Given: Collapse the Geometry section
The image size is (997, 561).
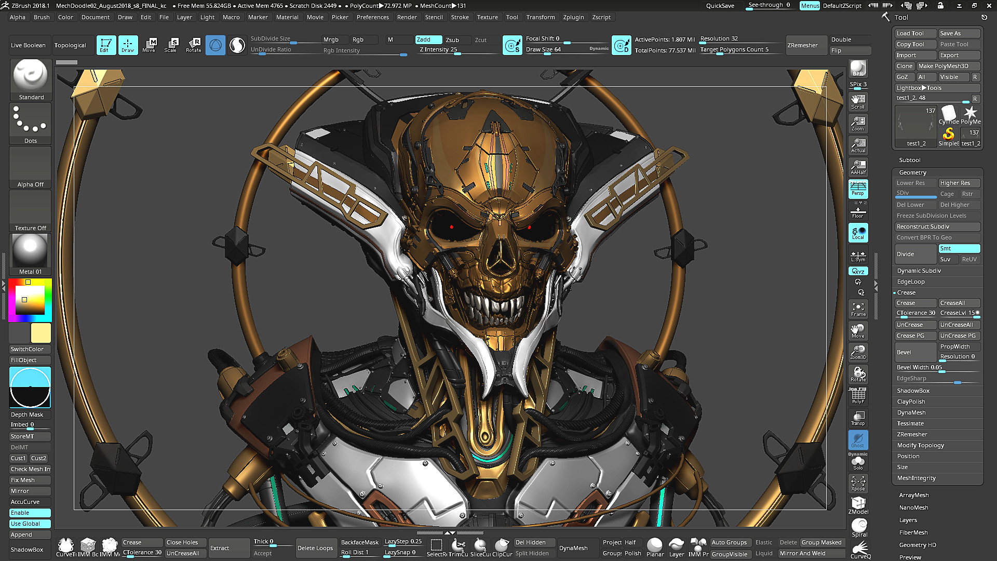Looking at the screenshot, I should coord(912,172).
